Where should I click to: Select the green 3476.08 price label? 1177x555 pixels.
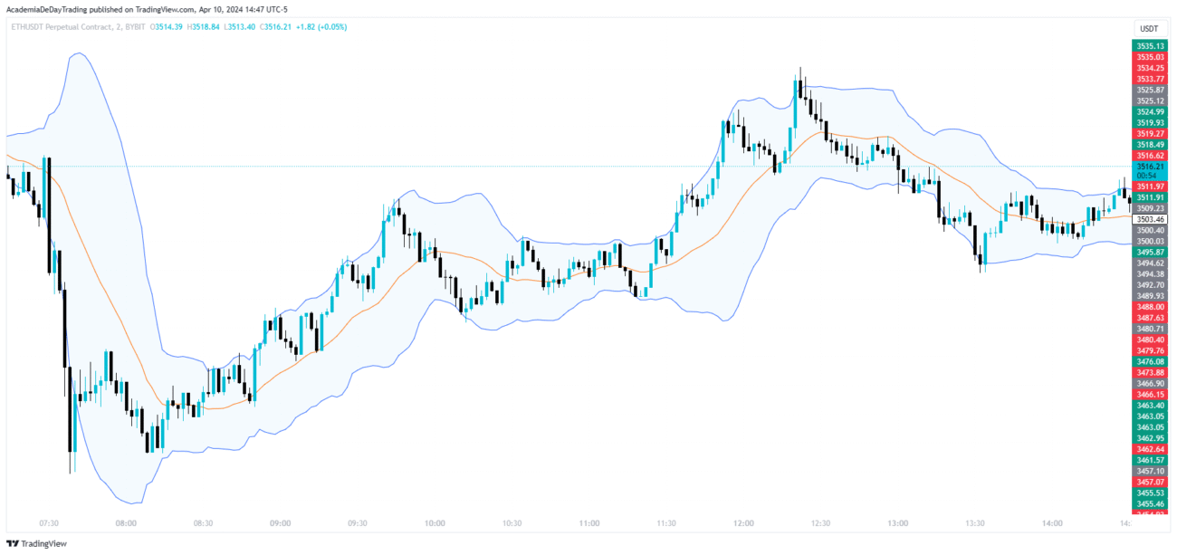1149,361
